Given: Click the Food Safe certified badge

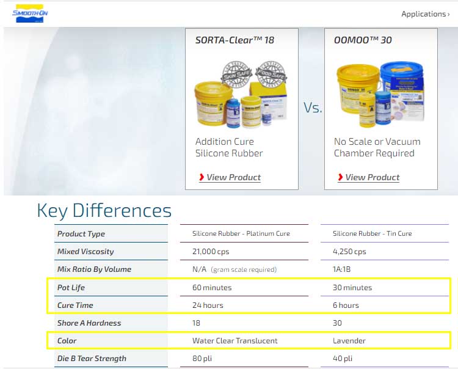Looking at the screenshot, I should pyautogui.click(x=271, y=74).
